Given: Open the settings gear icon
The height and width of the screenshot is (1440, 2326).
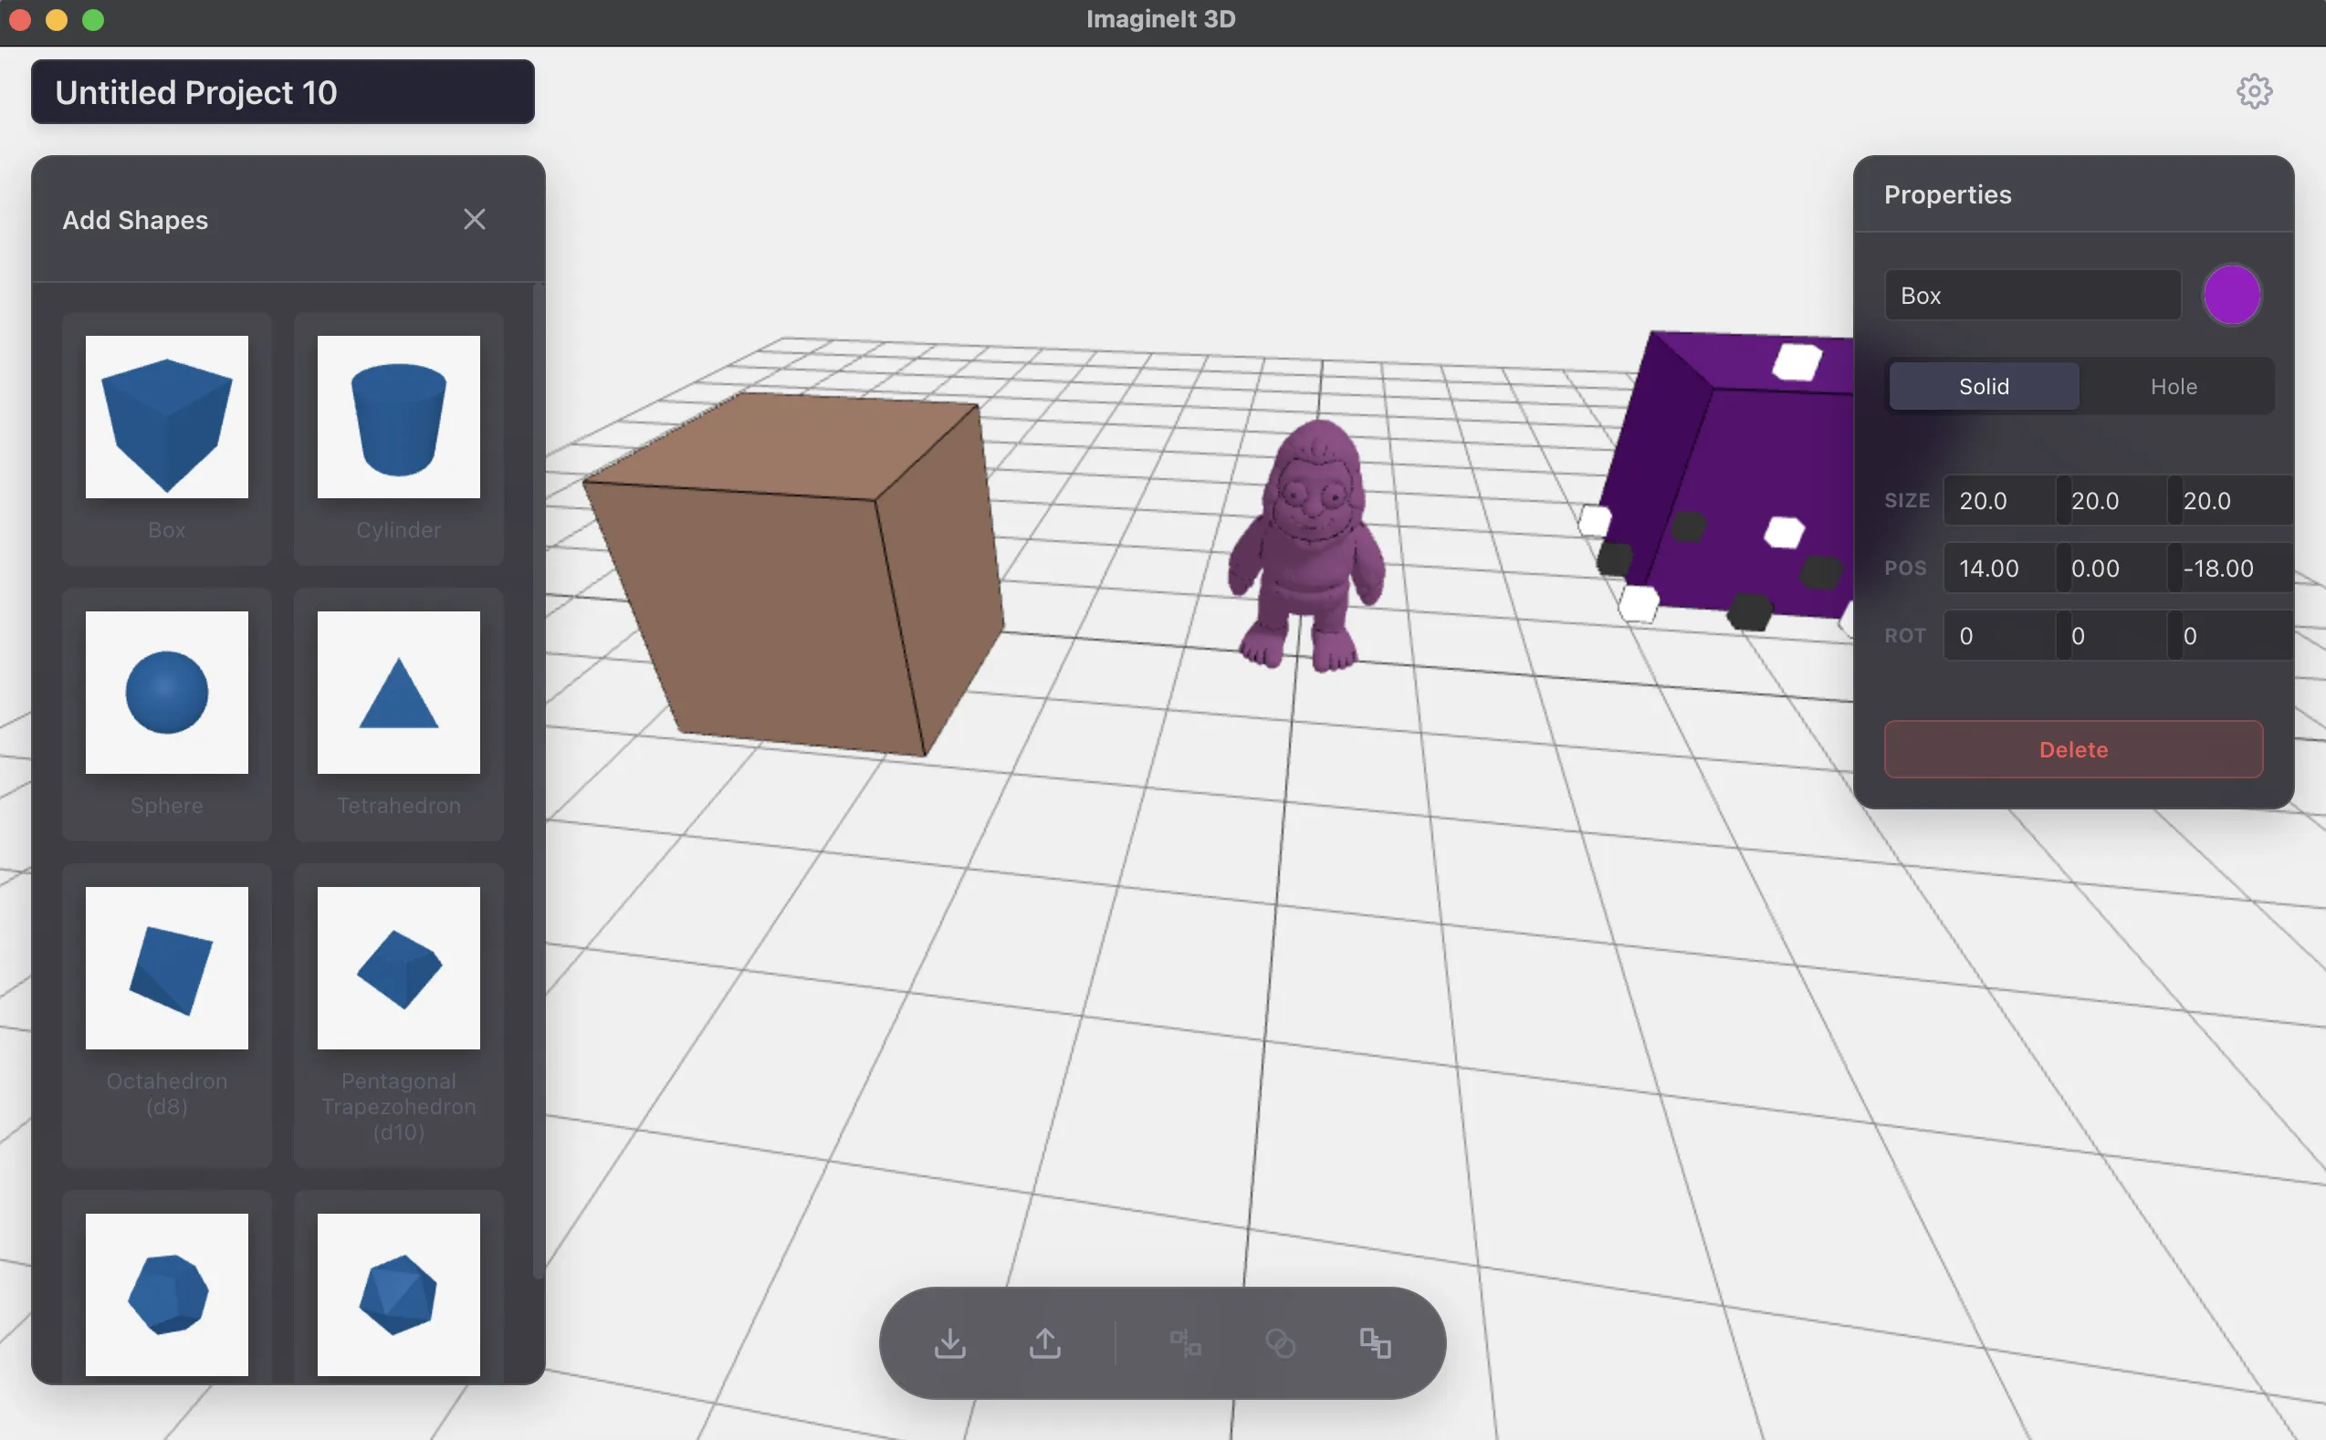Looking at the screenshot, I should coord(2254,91).
